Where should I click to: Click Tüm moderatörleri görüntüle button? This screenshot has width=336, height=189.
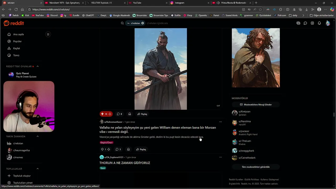click(x=256, y=167)
